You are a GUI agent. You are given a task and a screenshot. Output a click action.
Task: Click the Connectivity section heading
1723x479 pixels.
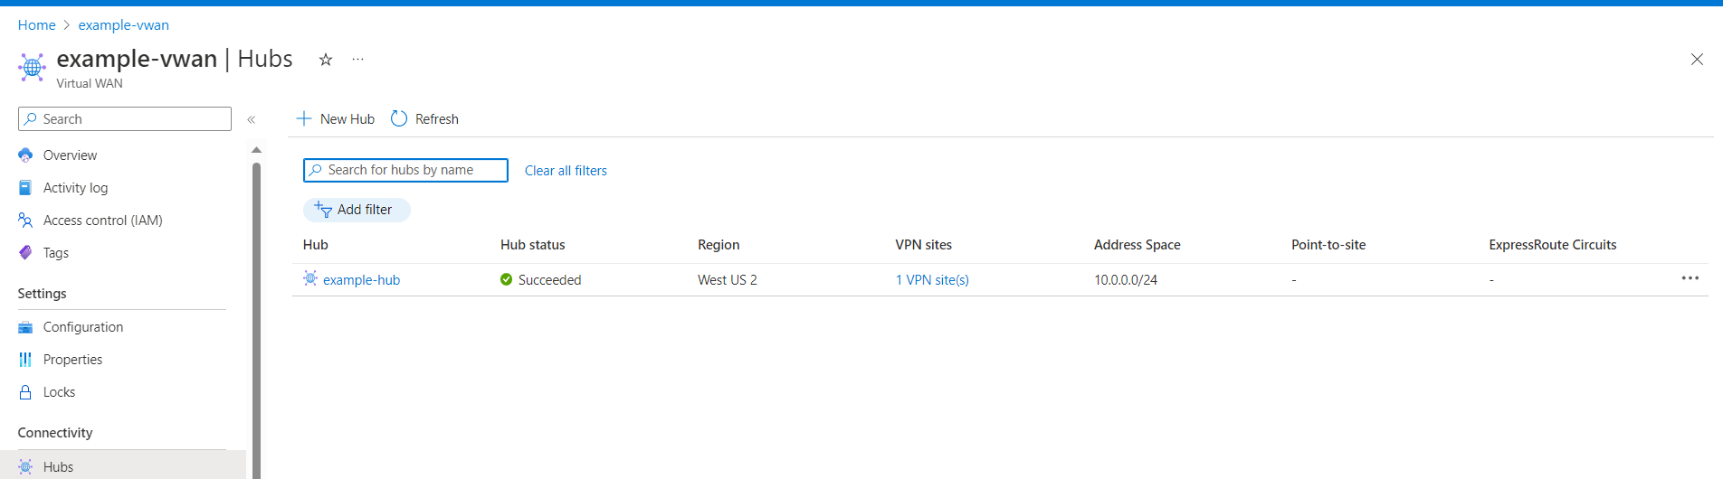[55, 433]
